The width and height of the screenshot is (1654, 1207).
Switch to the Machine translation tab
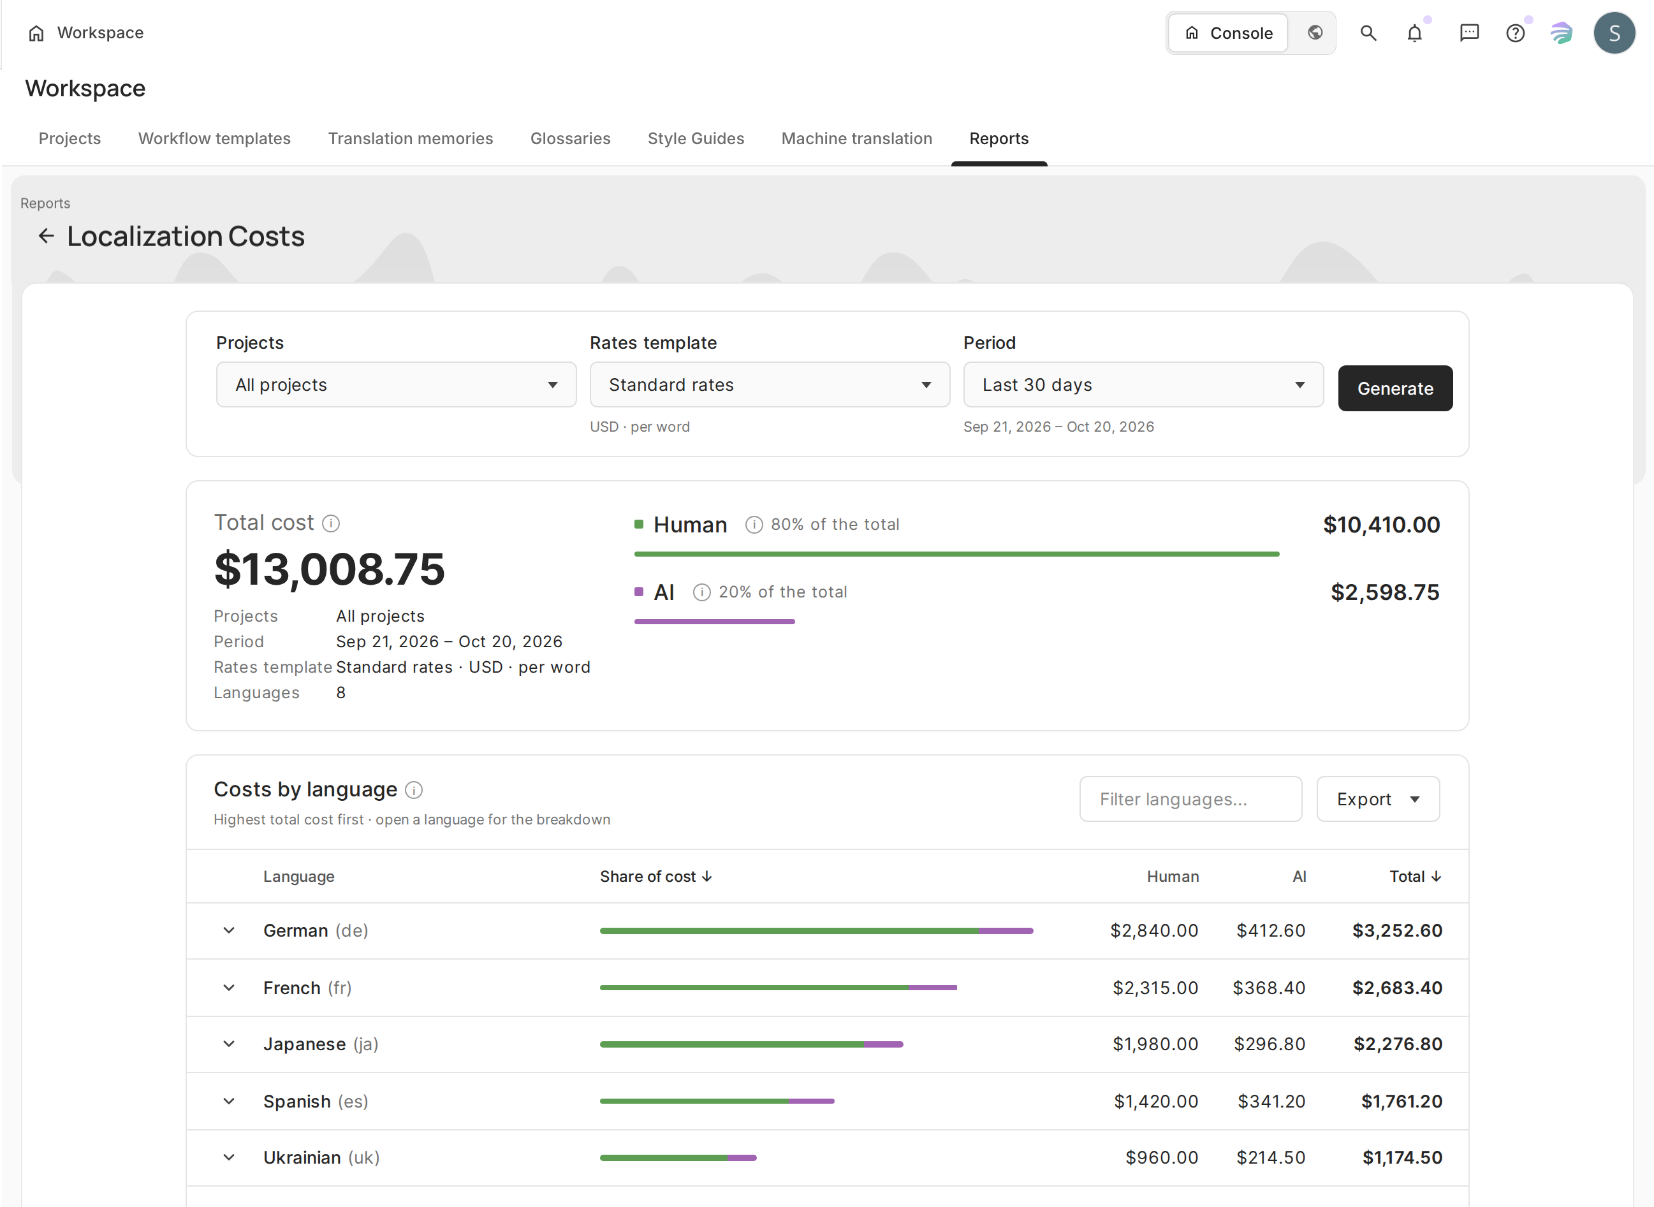tap(857, 139)
